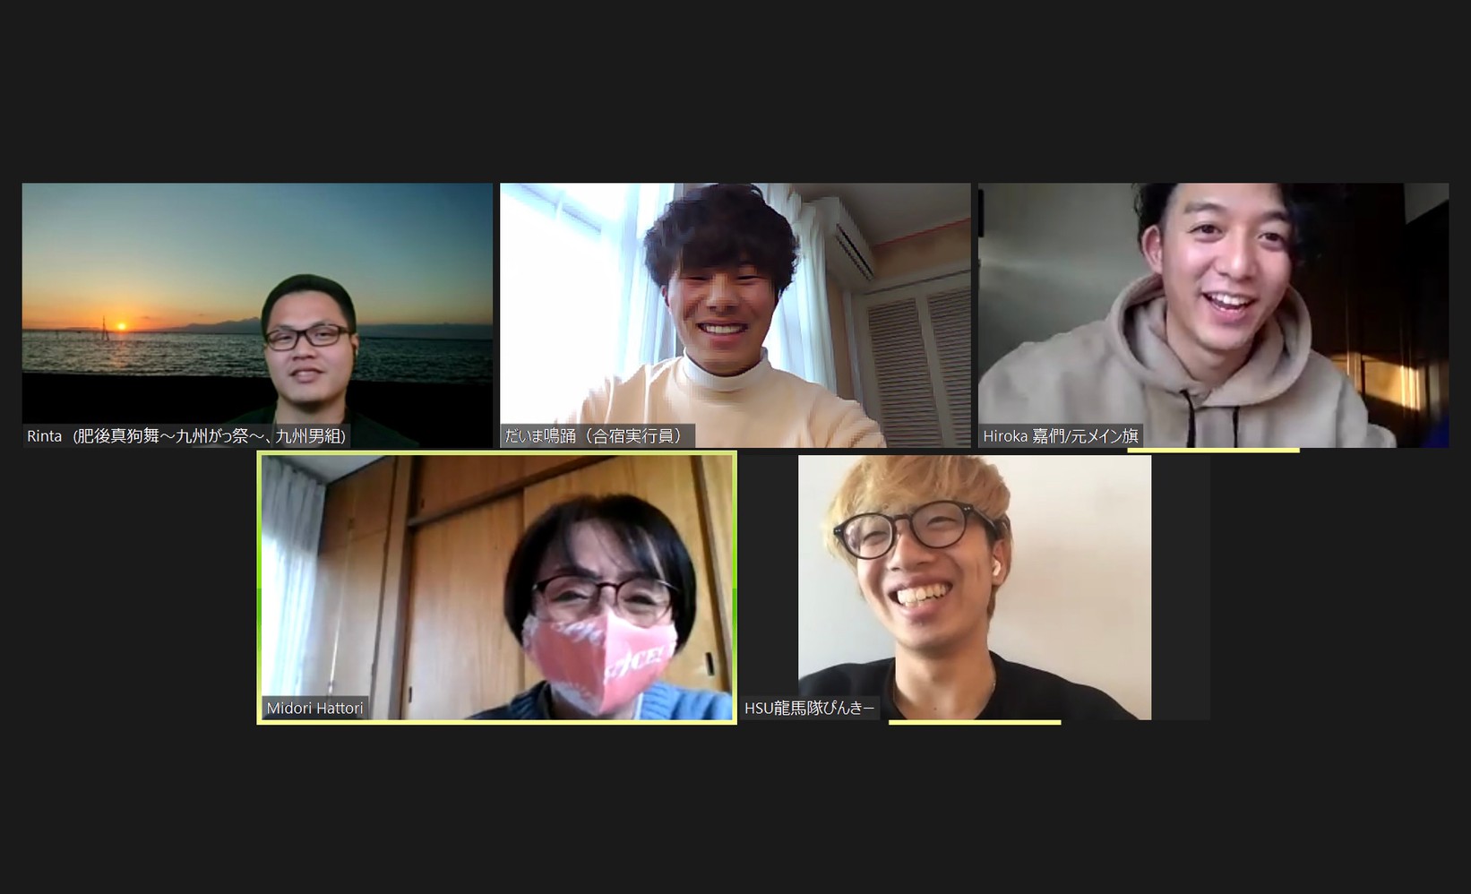The width and height of the screenshot is (1471, 894).
Task: Click the yellow bar under HSU龍馬隊 tile
Action: point(975,722)
